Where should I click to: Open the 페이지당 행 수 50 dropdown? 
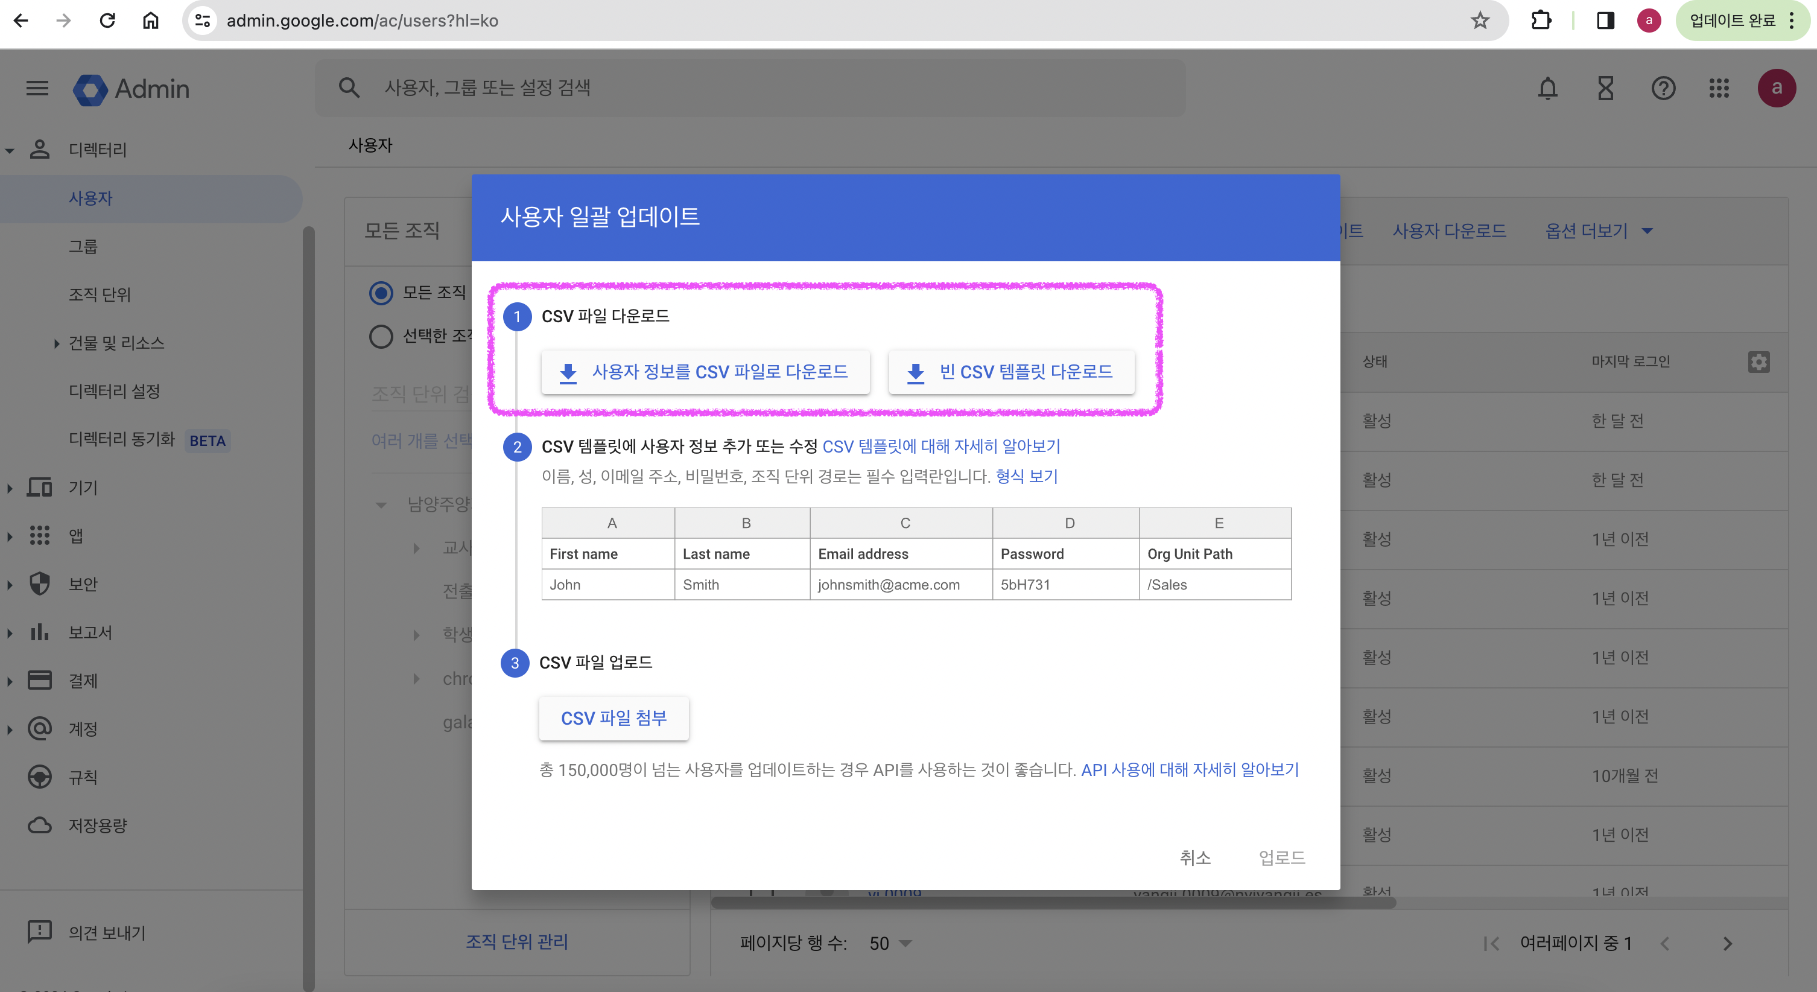[890, 943]
